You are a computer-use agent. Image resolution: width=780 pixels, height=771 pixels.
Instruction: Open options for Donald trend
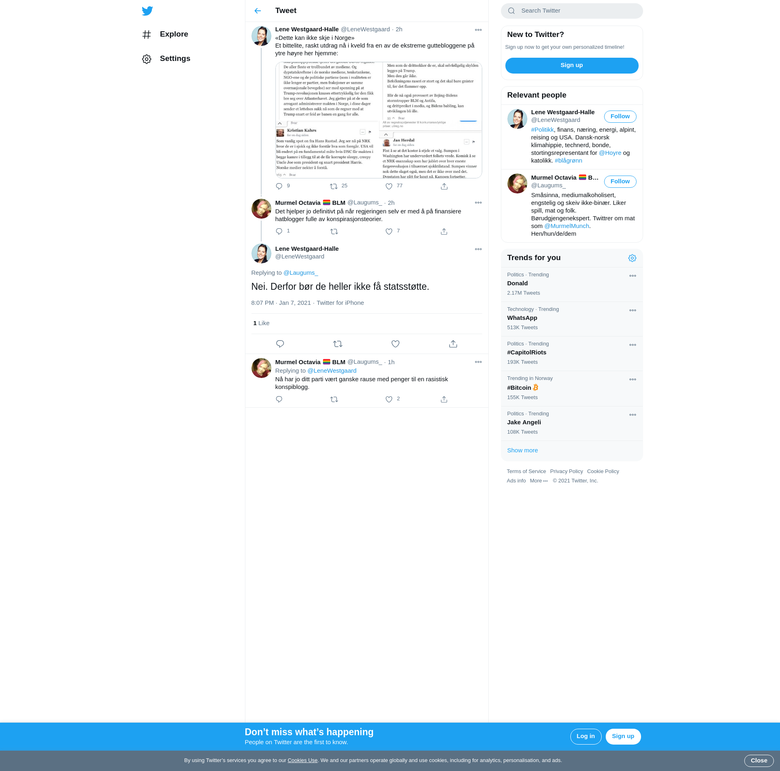point(633,276)
